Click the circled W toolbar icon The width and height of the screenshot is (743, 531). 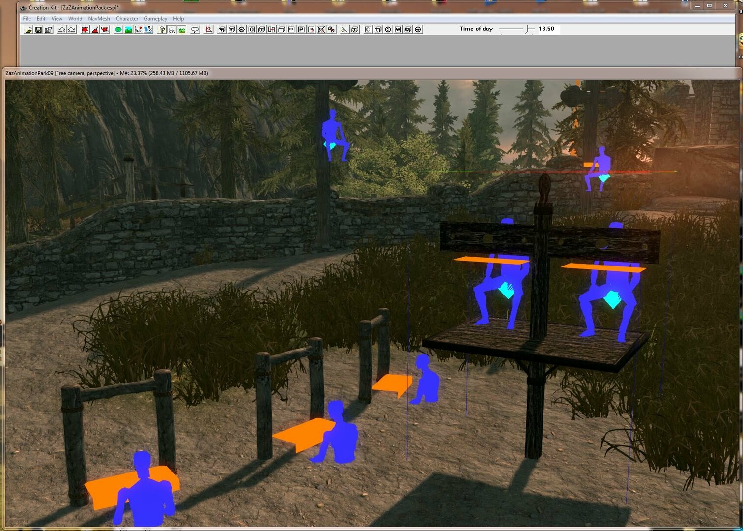tap(418, 29)
